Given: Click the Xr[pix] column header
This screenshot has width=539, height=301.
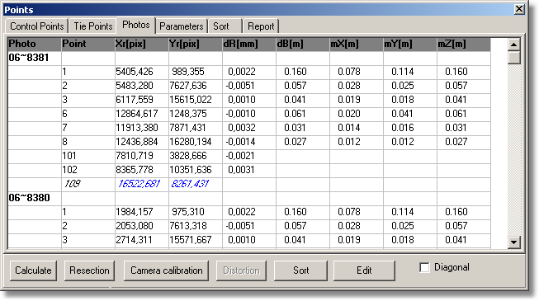Looking at the screenshot, I should (x=142, y=44).
